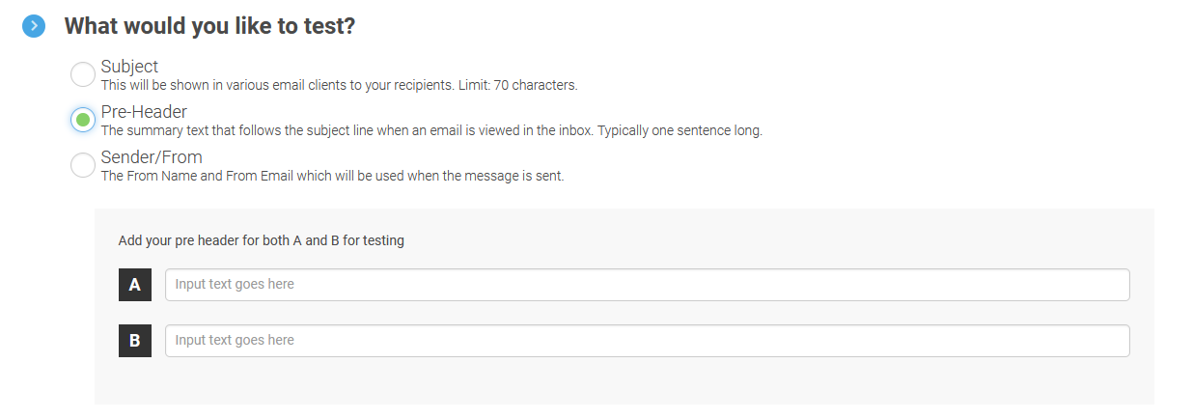This screenshot has height=419, width=1193.
Task: Click the Pre-Header option label
Action: coord(144,112)
